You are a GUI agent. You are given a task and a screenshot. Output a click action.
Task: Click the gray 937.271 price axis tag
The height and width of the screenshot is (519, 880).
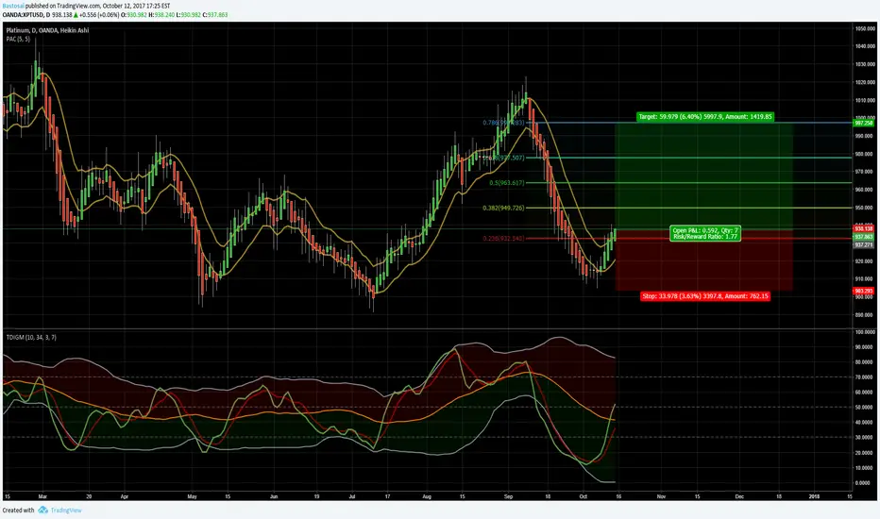click(863, 244)
